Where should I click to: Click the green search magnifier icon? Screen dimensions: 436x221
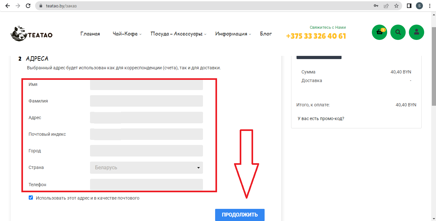click(x=398, y=32)
